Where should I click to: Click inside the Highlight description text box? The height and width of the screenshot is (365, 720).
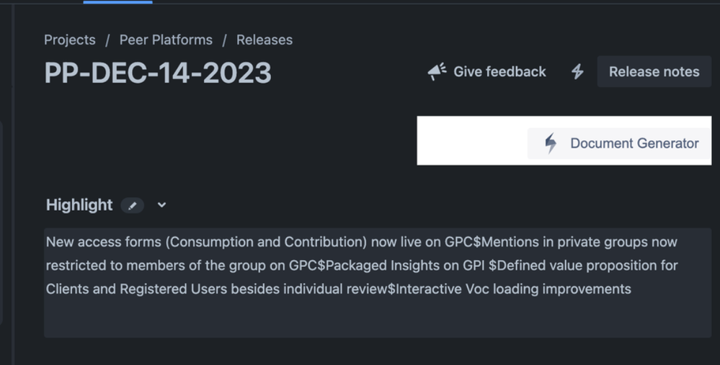coord(378,283)
